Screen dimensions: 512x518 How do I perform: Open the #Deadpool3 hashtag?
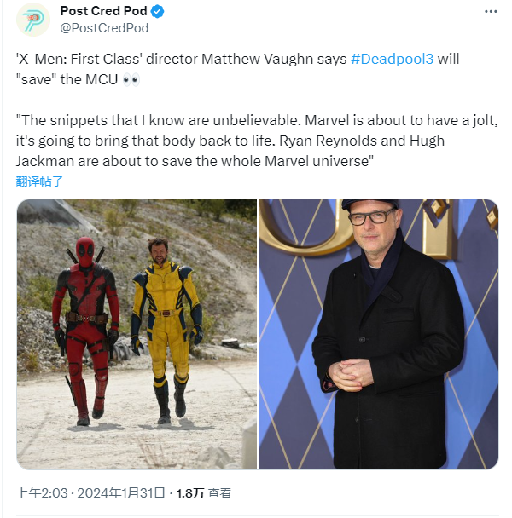(x=393, y=59)
